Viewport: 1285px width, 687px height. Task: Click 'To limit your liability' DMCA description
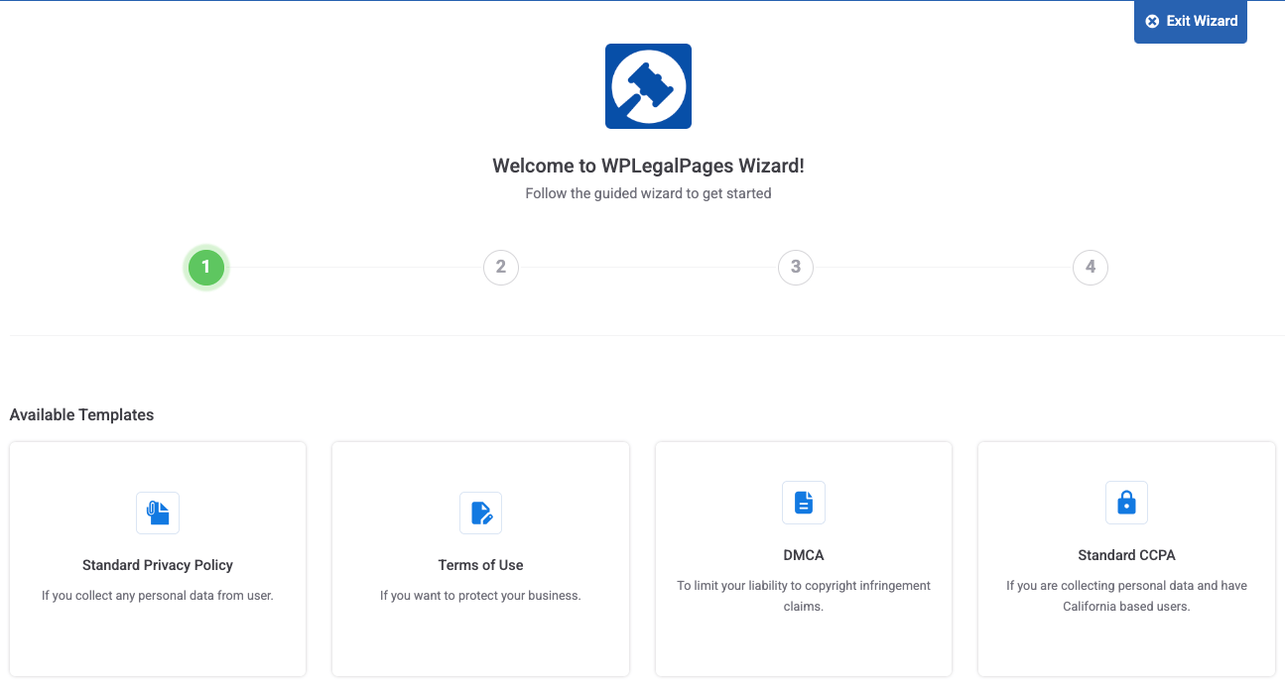[804, 596]
